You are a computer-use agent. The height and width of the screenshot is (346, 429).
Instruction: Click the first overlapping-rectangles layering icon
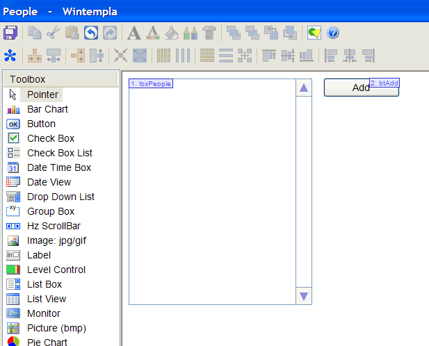coord(234,33)
